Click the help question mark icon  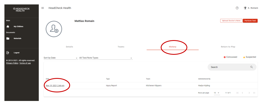pyautogui.click(x=237, y=8)
